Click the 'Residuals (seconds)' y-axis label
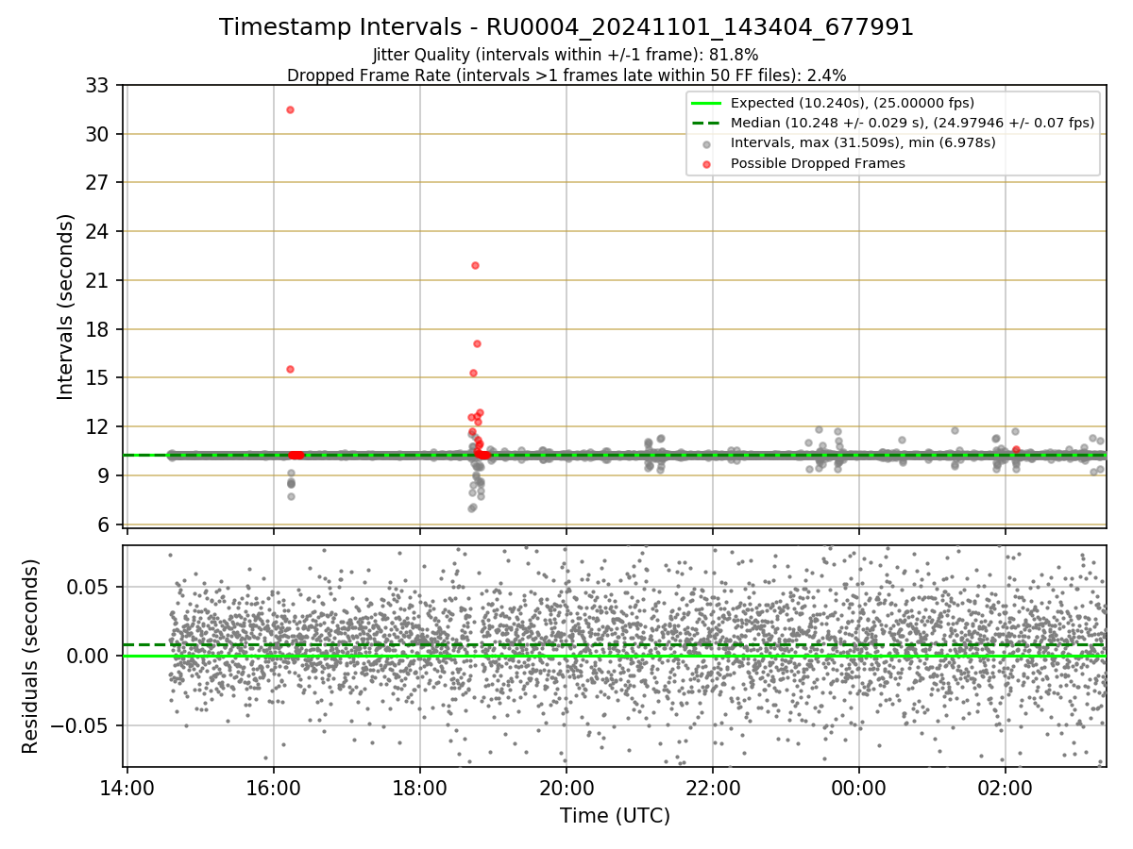 coord(31,656)
